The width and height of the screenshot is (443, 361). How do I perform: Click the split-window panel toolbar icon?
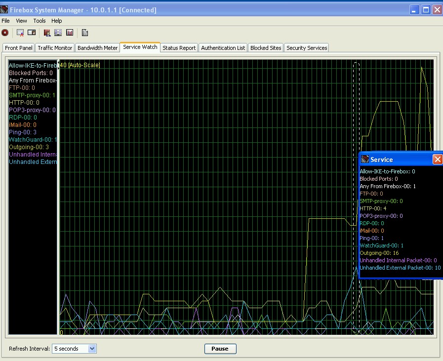coord(32,33)
